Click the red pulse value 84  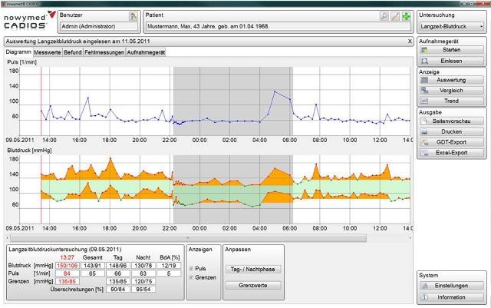pyautogui.click(x=67, y=273)
